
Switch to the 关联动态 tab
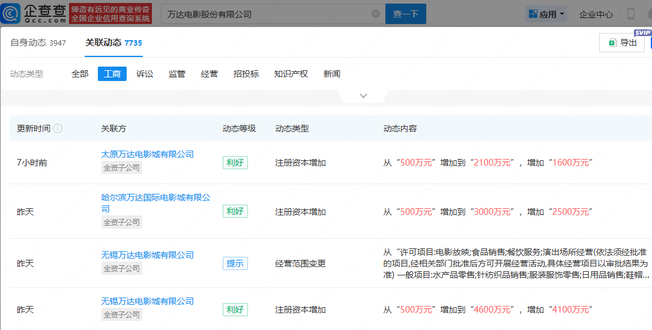(113, 43)
